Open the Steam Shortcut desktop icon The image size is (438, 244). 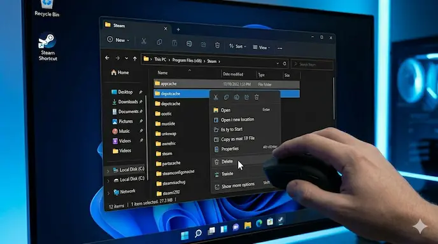coord(48,46)
